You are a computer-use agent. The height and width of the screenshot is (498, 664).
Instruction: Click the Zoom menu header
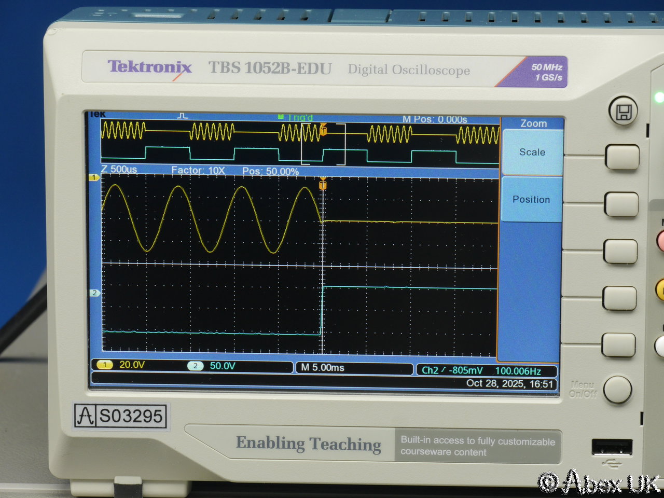point(533,123)
